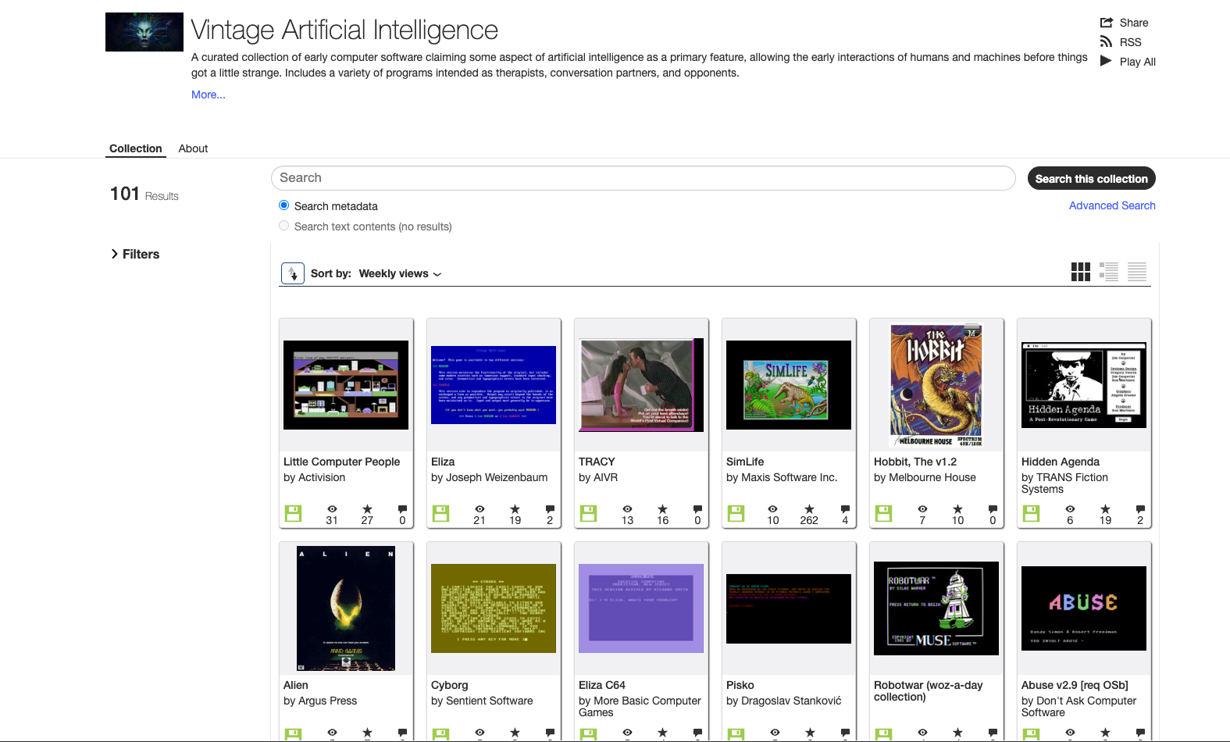Open the Robotwar thumbnail image
The image size is (1230, 742).
tap(936, 608)
